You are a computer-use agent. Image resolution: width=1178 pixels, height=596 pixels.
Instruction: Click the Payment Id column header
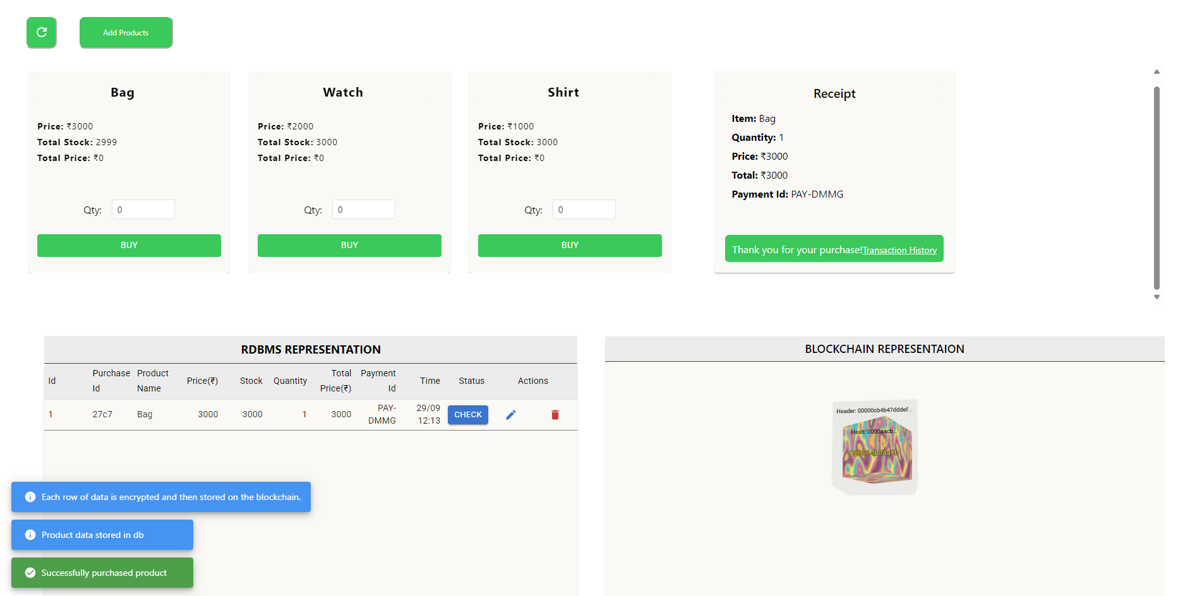pyautogui.click(x=378, y=381)
